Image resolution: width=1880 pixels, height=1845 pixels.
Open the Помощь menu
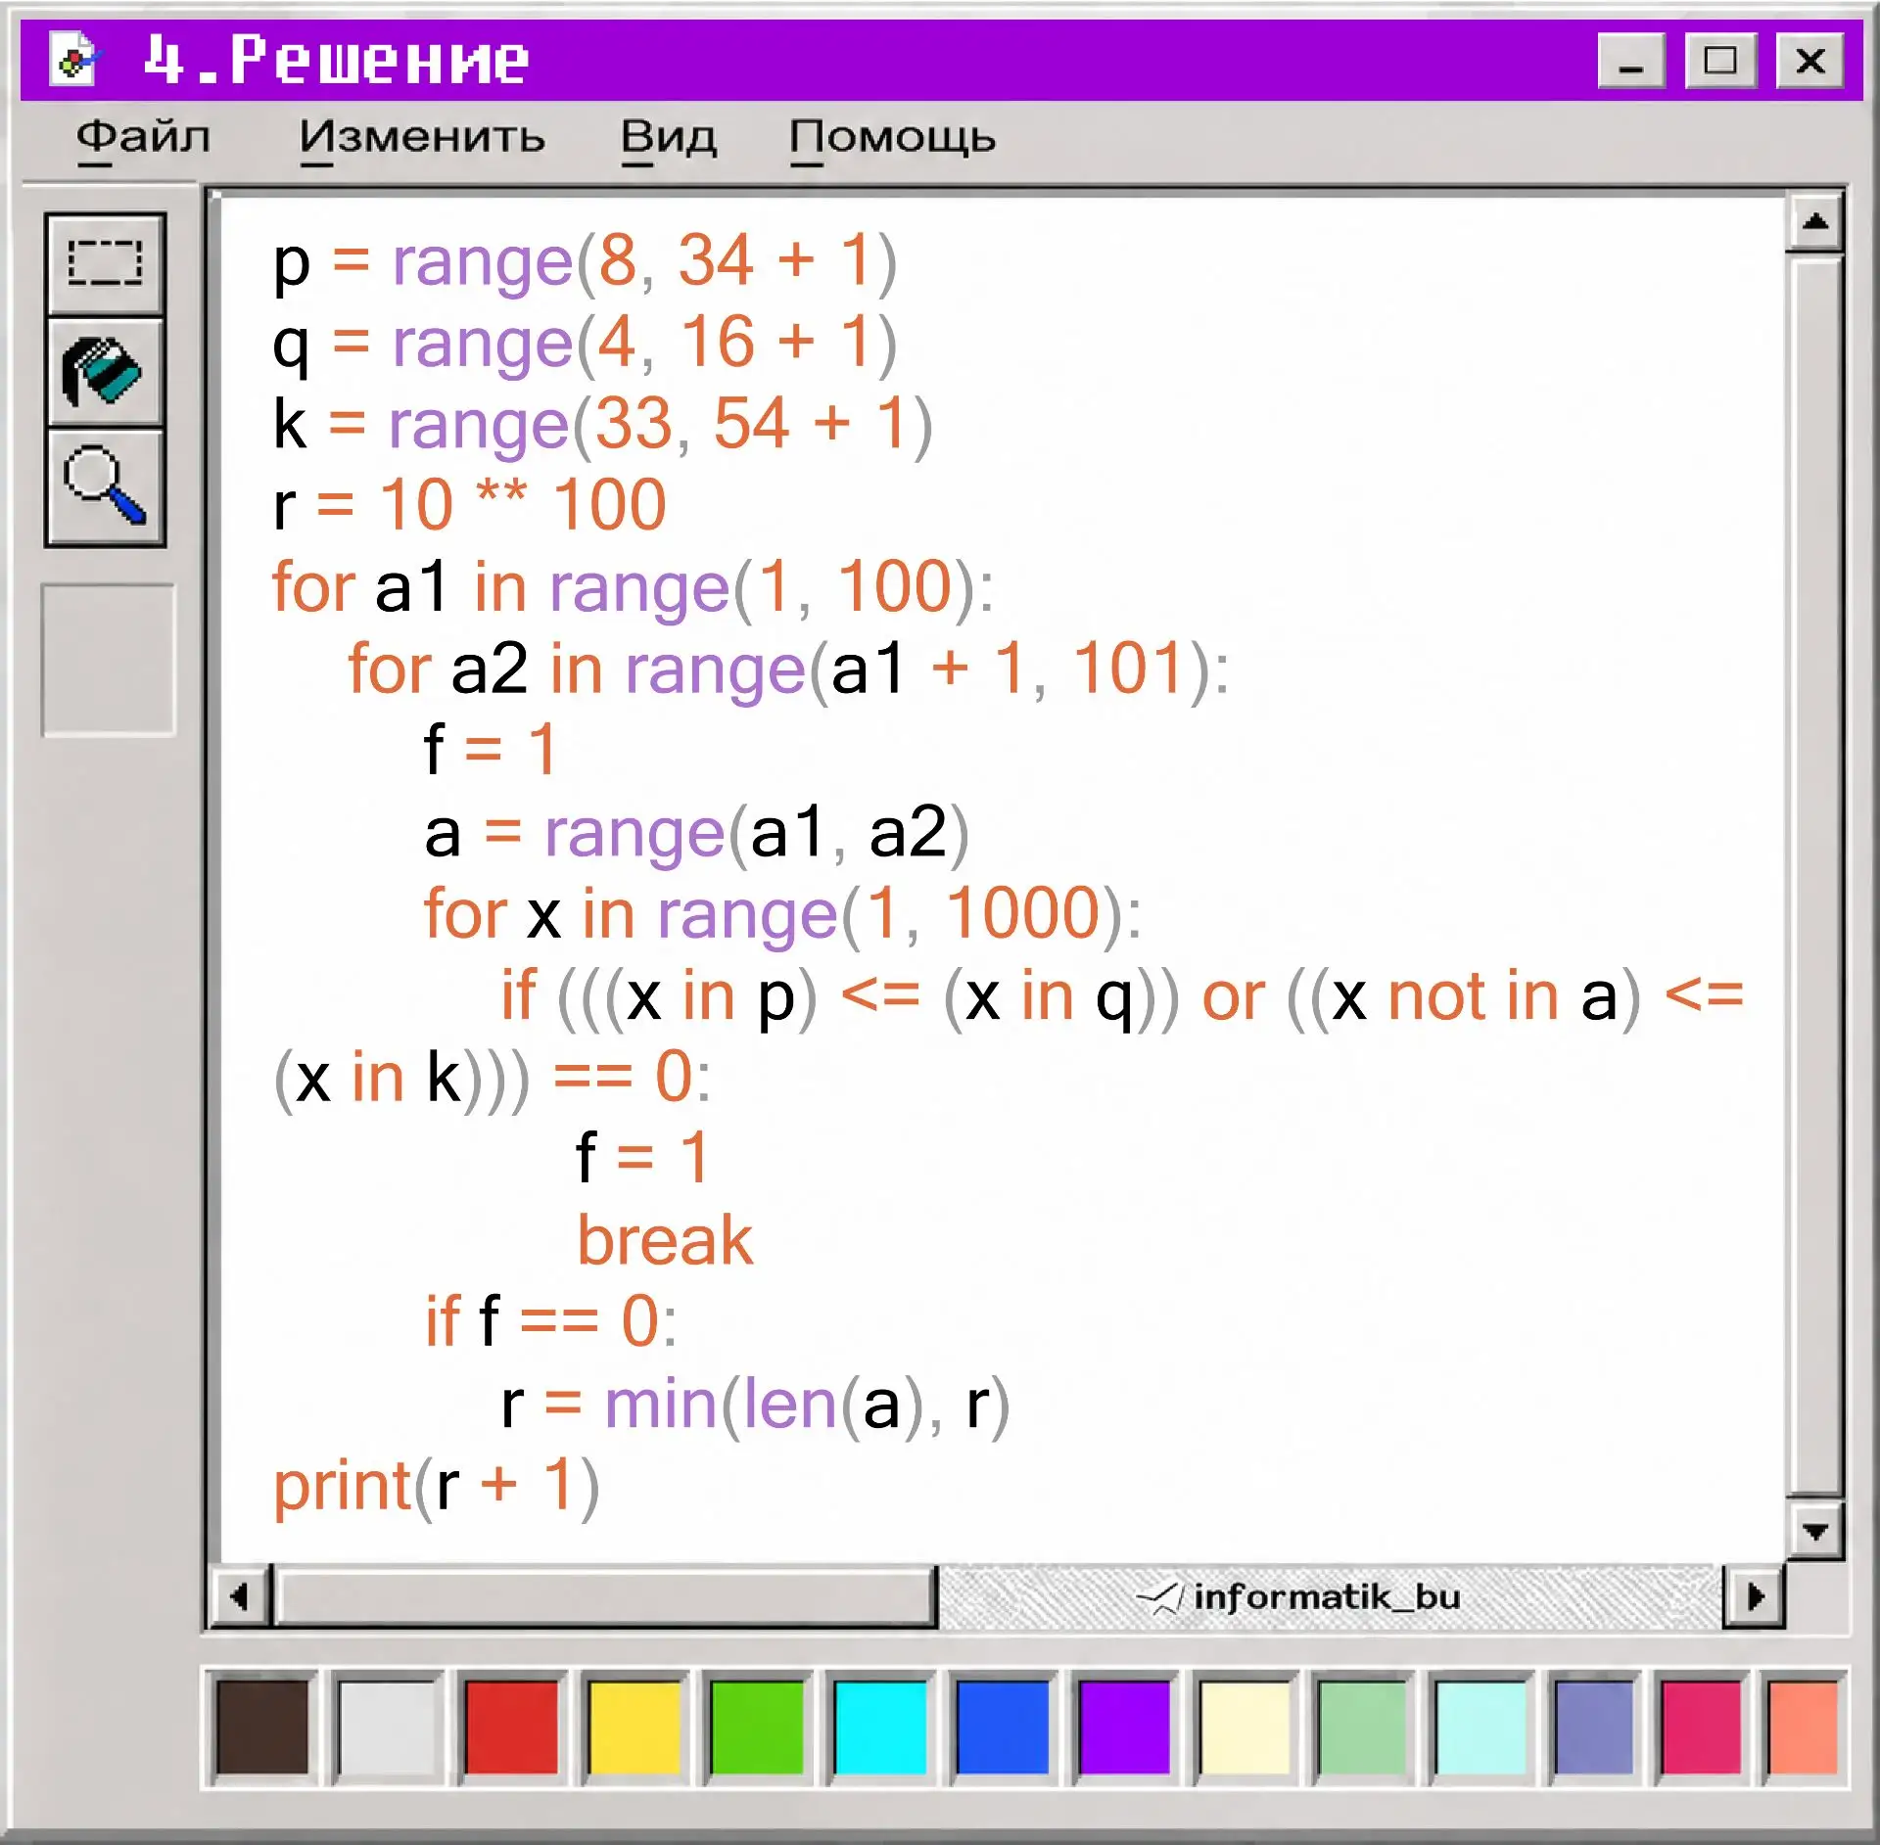(x=892, y=138)
